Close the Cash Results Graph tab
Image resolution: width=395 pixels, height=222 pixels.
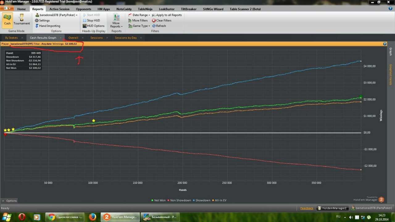click(x=61, y=38)
